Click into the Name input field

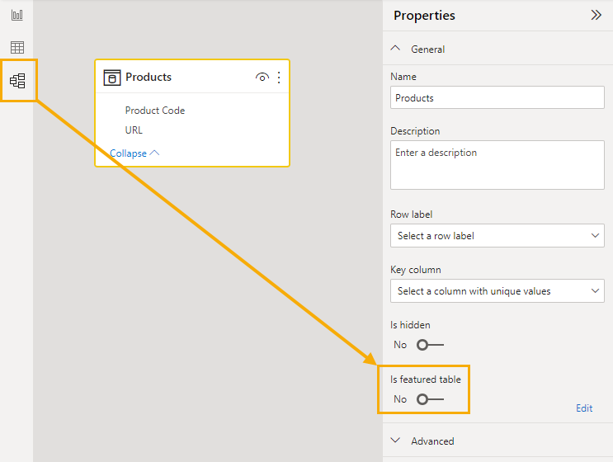[x=497, y=97]
